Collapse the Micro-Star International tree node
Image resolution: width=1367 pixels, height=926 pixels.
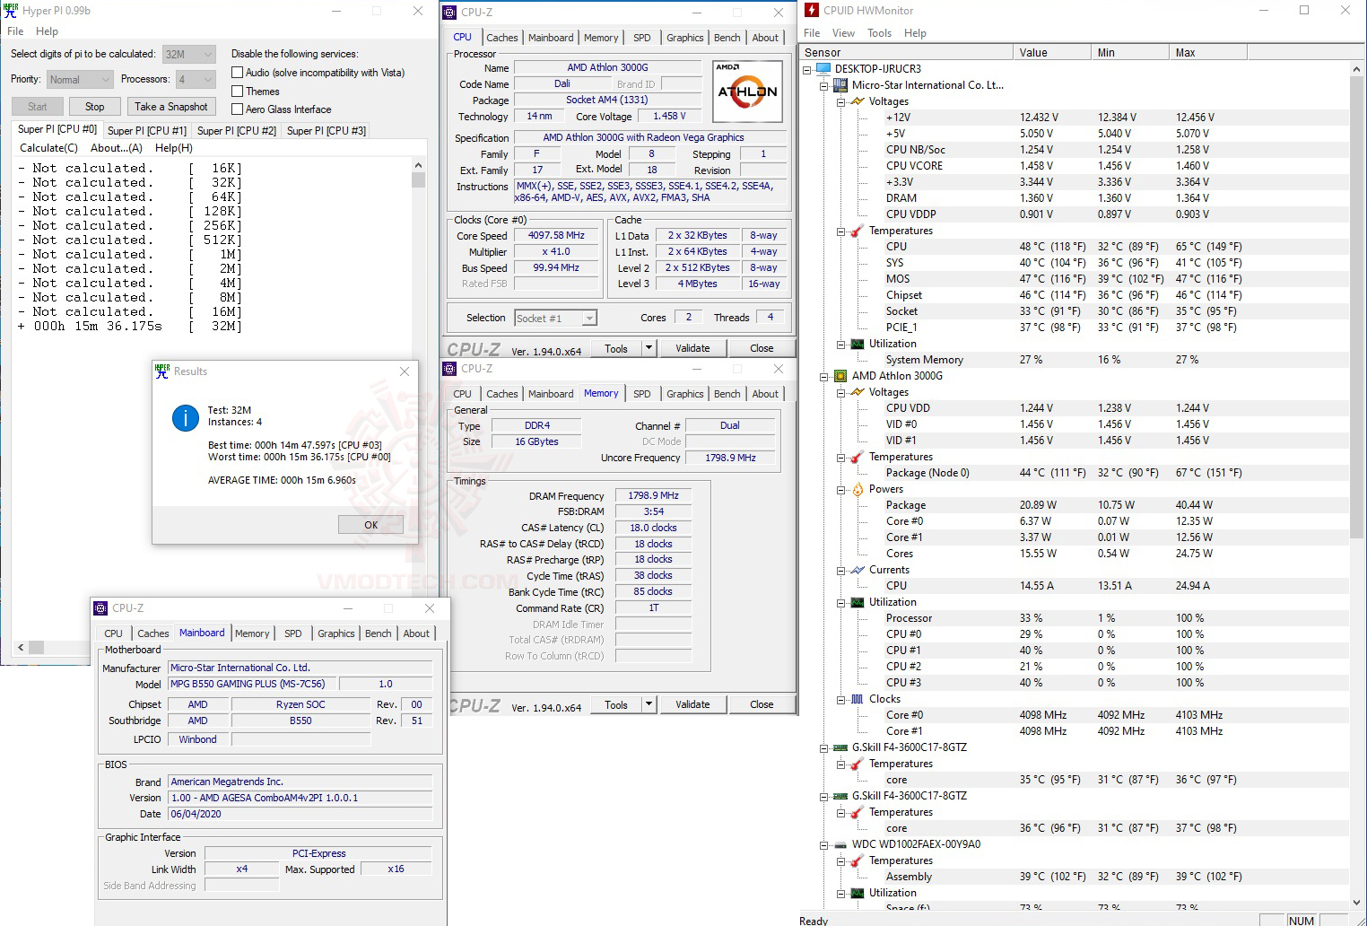click(x=824, y=85)
